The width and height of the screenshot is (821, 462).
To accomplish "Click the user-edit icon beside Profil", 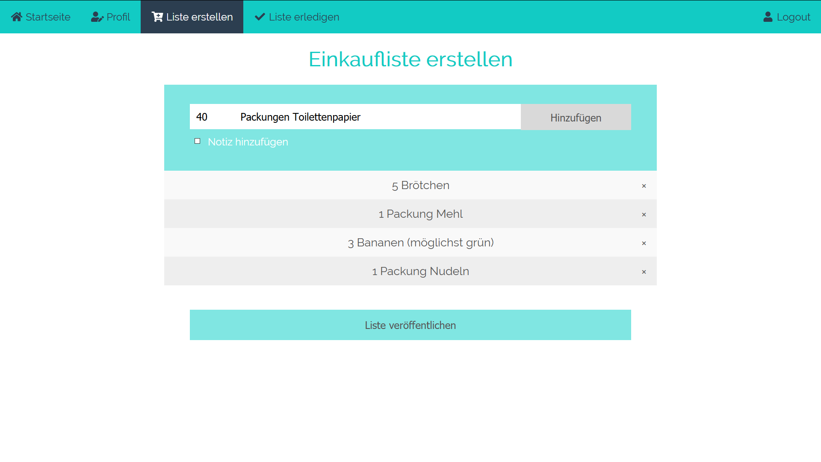I will coord(97,17).
